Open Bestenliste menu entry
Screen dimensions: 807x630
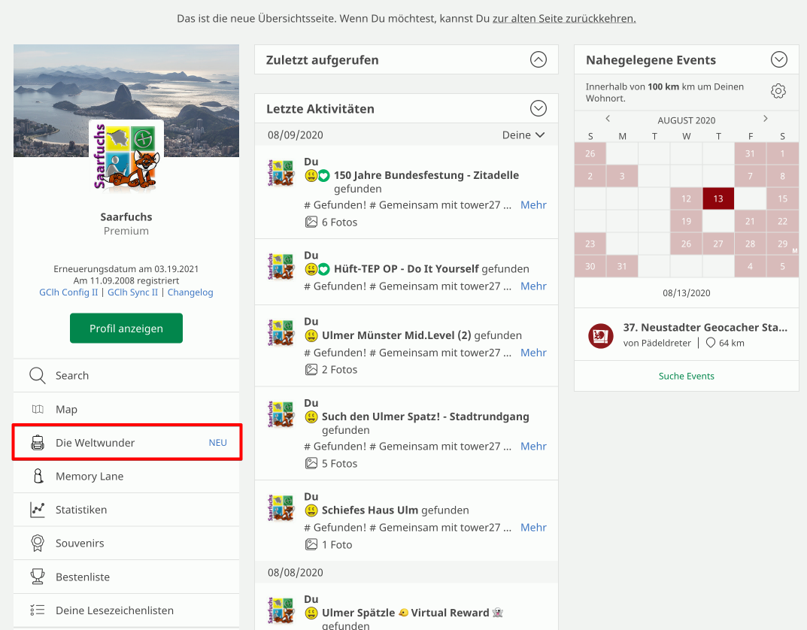click(x=126, y=577)
